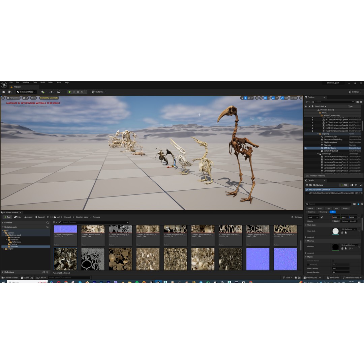Click the browse content icon beside Save

pyautogui.click(x=10, y=92)
